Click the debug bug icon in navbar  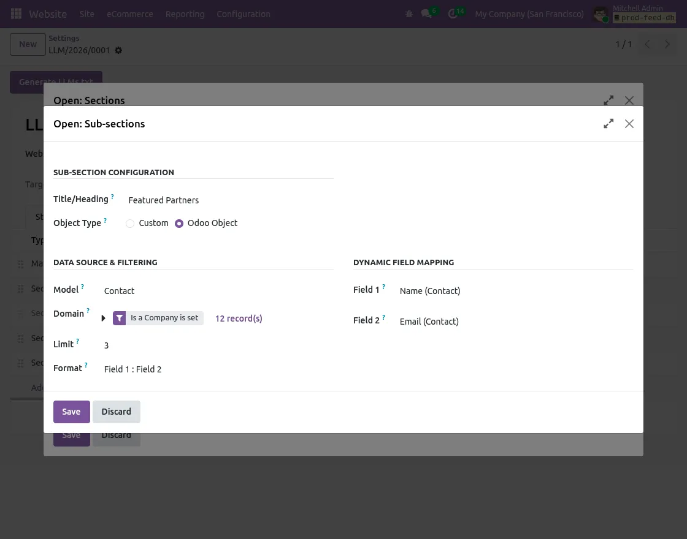(x=409, y=14)
